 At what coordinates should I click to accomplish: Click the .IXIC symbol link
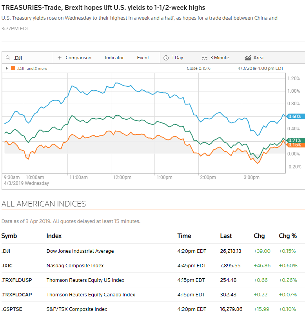click(x=7, y=266)
